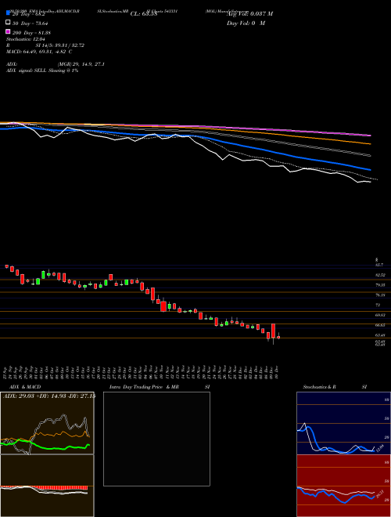Image resolution: width=391 pixels, height=517 pixels.
Task: Click the 'Avg Vol: 0.037 M' label
Action: pos(249,14)
